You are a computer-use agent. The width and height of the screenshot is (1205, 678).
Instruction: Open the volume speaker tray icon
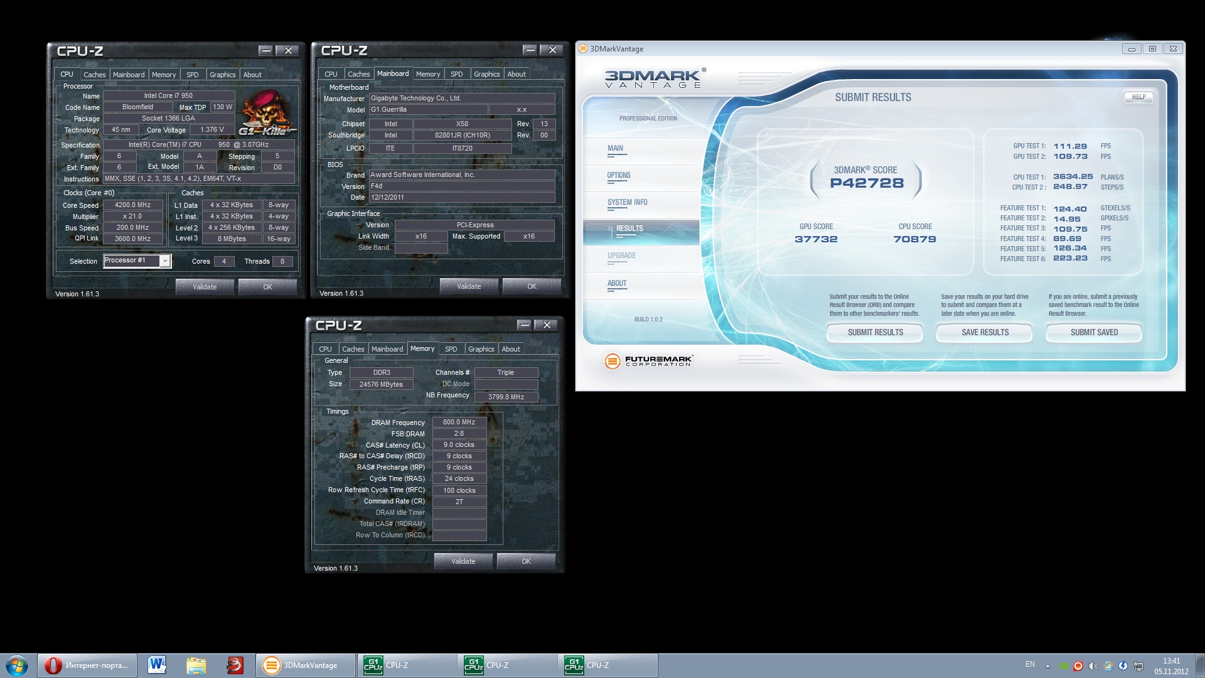(1093, 665)
